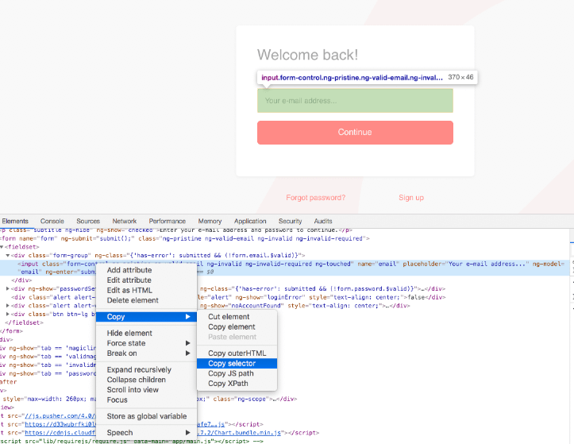This screenshot has width=574, height=444.
Task: Switch to the Performance tab
Action: pos(168,222)
